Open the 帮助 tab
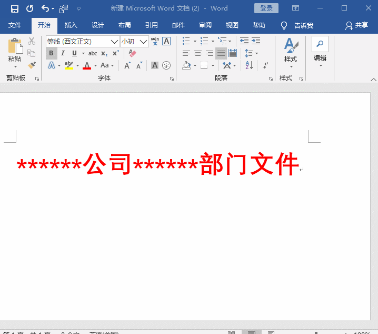This screenshot has width=378, height=334. click(259, 25)
